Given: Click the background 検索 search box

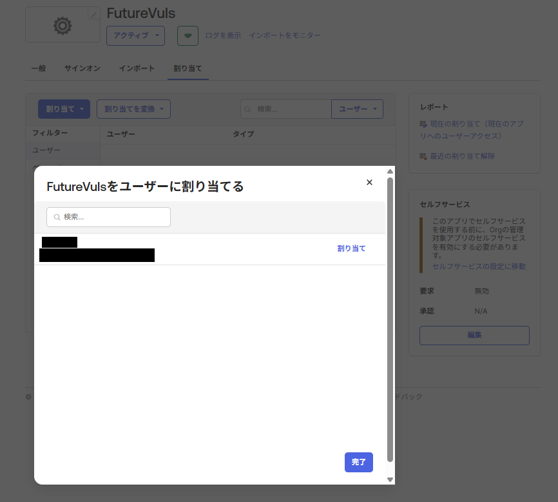Looking at the screenshot, I should point(286,109).
